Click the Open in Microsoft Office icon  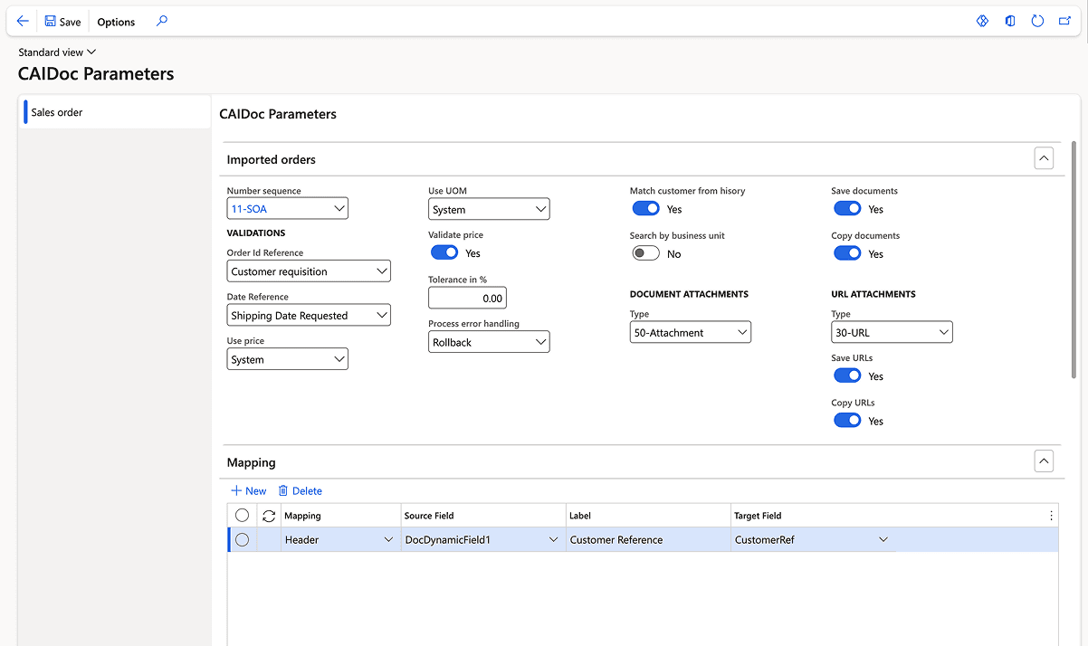[x=1009, y=20]
